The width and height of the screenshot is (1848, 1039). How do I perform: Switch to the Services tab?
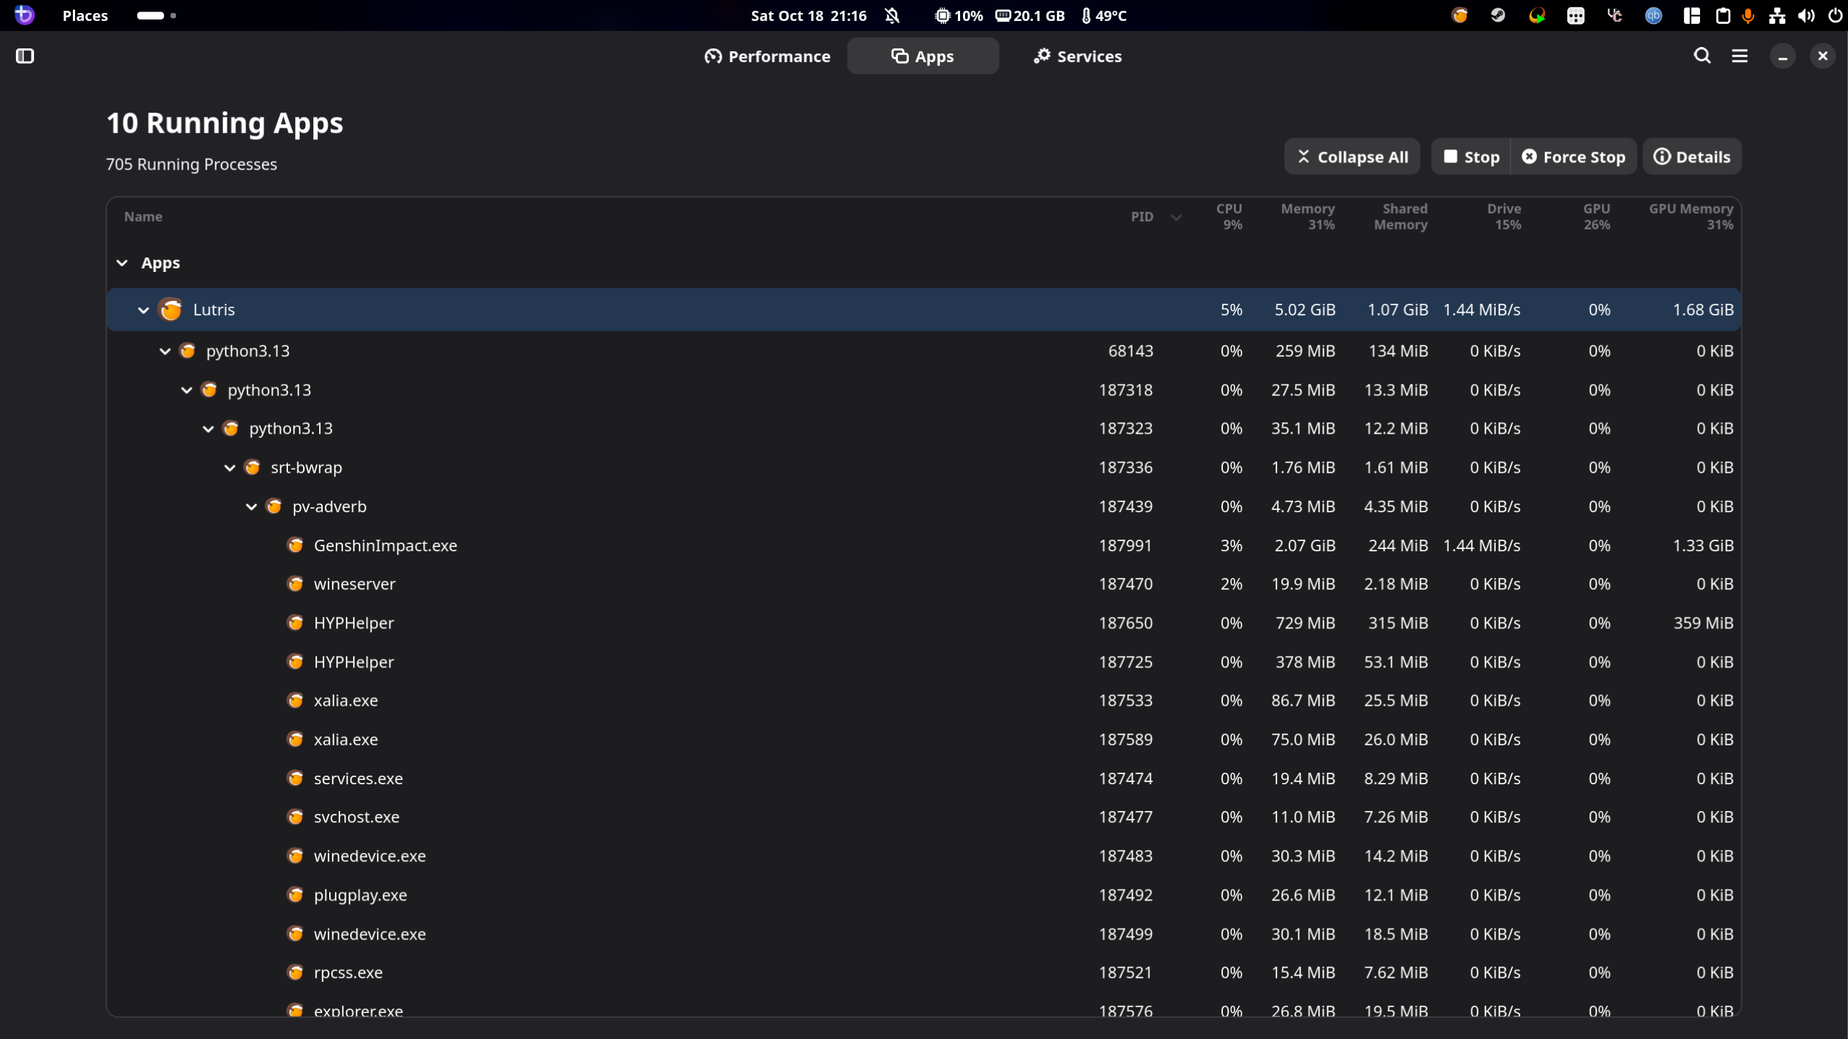[x=1077, y=56]
